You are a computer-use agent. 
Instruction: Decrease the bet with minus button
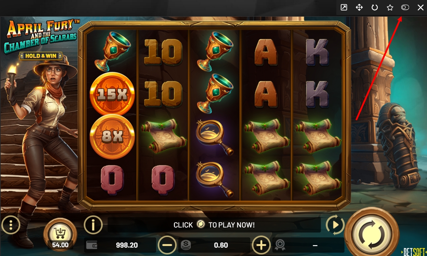[167, 245]
